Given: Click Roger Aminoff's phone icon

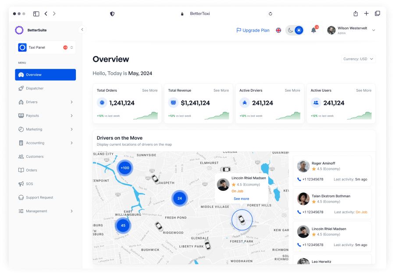Looking at the screenshot, I should [299, 179].
